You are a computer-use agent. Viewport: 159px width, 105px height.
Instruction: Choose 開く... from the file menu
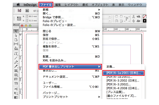[70, 13]
